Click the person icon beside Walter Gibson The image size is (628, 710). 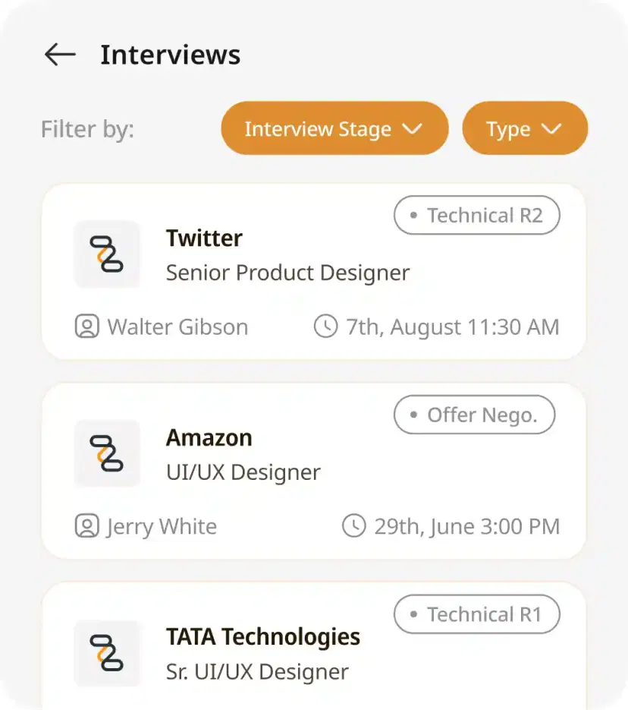click(87, 327)
